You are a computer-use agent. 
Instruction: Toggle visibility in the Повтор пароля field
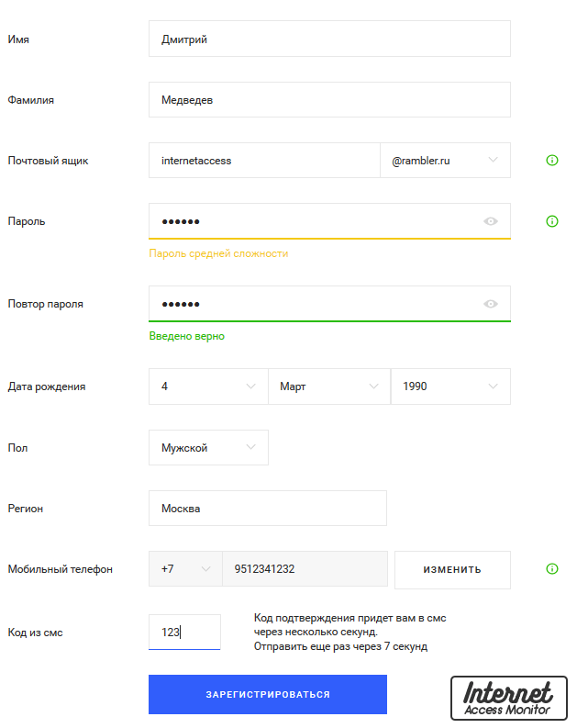pos(491,304)
